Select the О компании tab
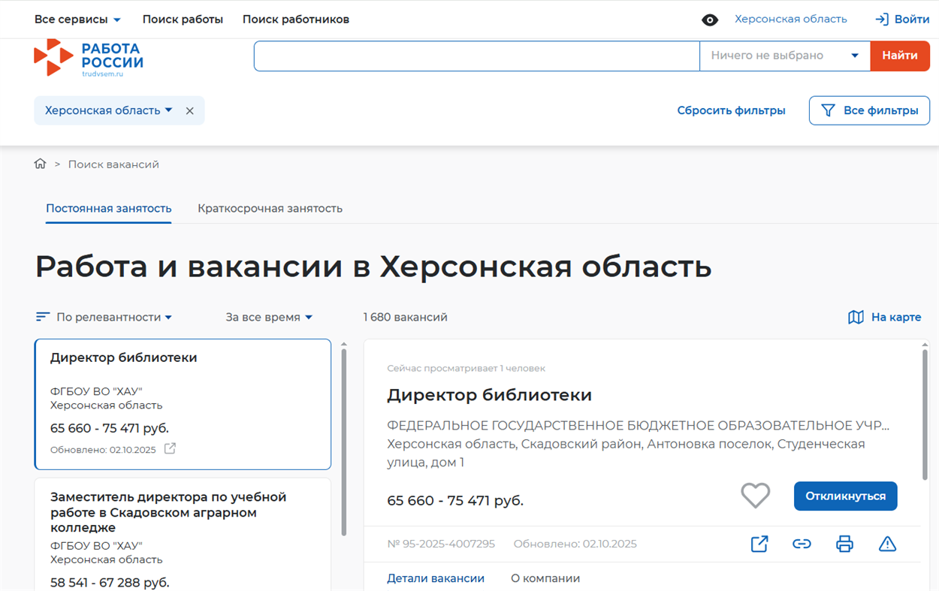 [x=545, y=578]
